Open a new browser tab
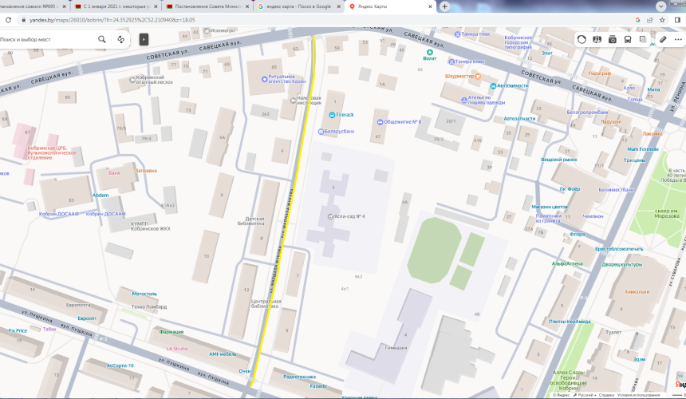Screen dimensions: 686x399 (x=444, y=6)
